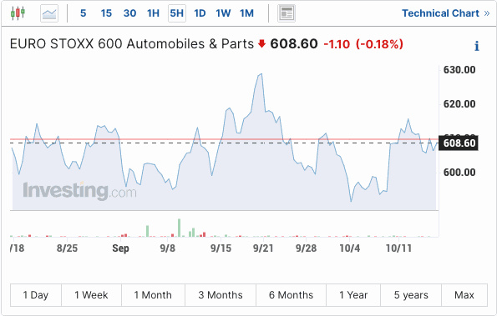Screen dimensions: 497x316
Task: Select the 1W interval
Action: [223, 13]
